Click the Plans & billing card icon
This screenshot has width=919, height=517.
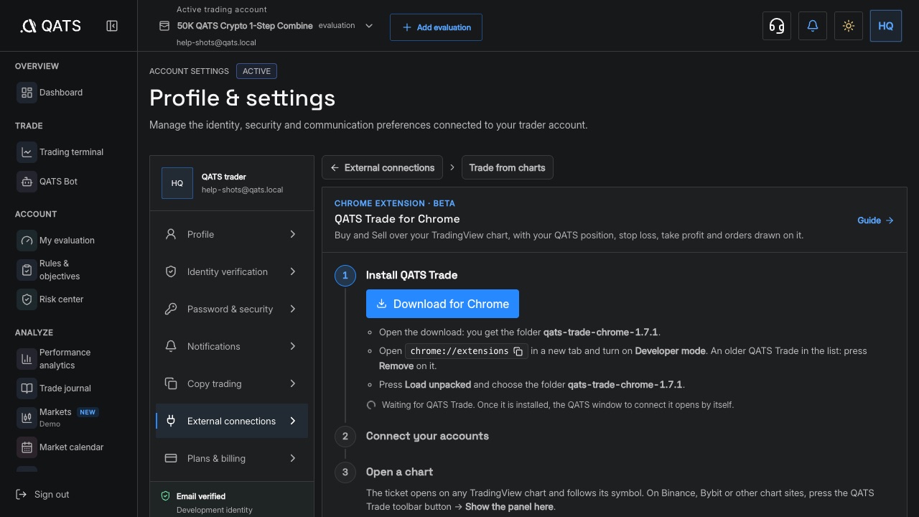coord(171,458)
